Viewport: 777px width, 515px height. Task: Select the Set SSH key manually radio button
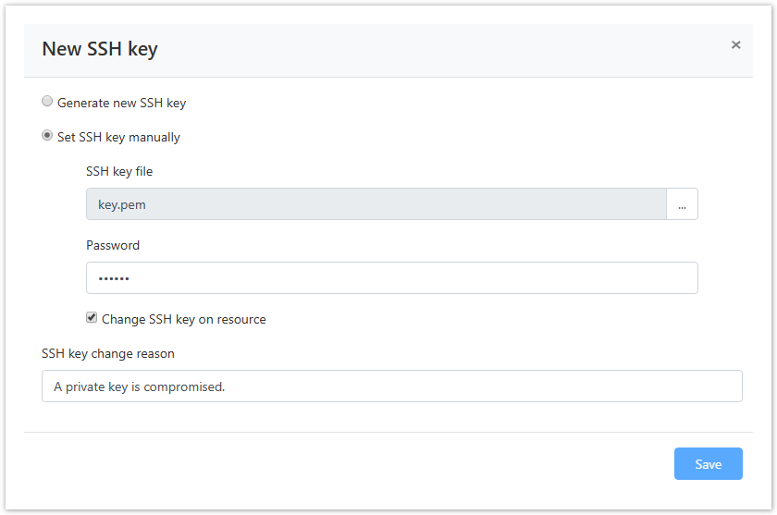click(x=47, y=136)
